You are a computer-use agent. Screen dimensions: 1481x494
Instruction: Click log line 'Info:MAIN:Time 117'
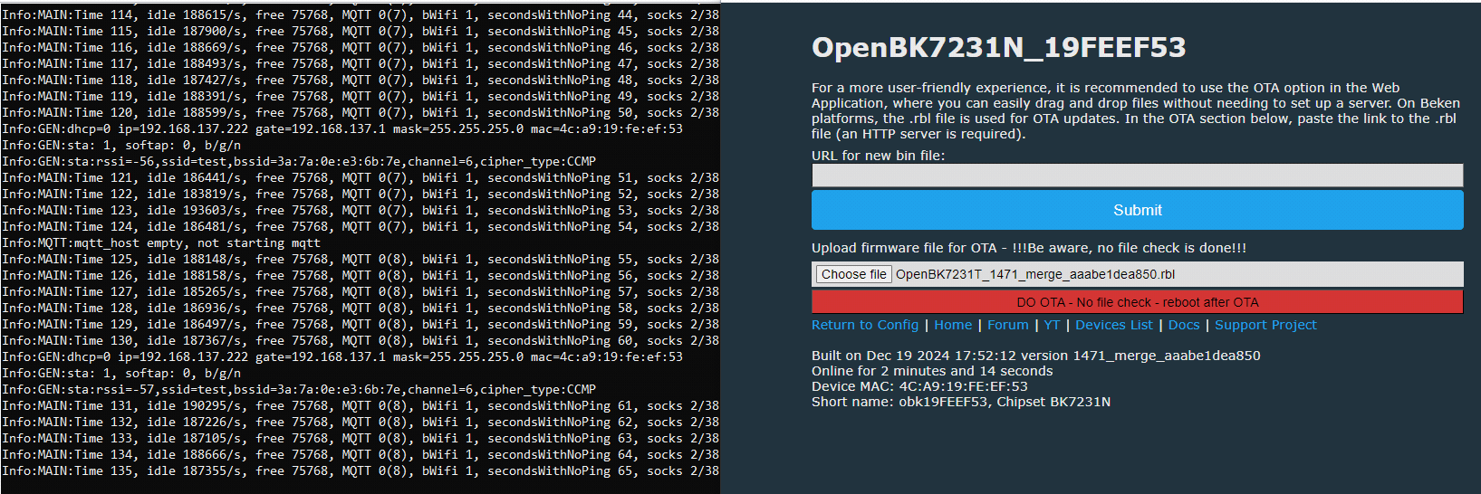[x=361, y=63]
